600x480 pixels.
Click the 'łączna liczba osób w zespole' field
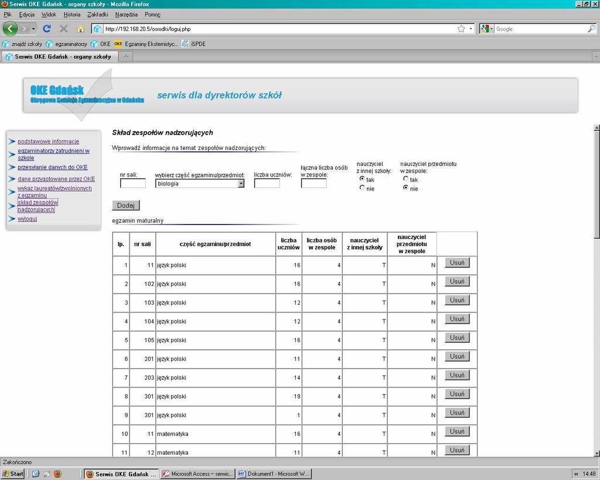[314, 183]
